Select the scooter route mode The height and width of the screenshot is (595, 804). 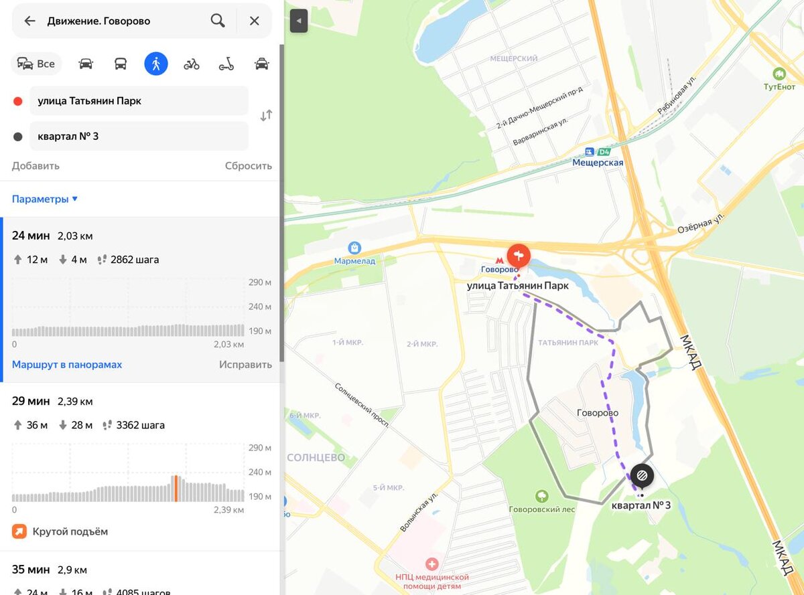pos(226,64)
